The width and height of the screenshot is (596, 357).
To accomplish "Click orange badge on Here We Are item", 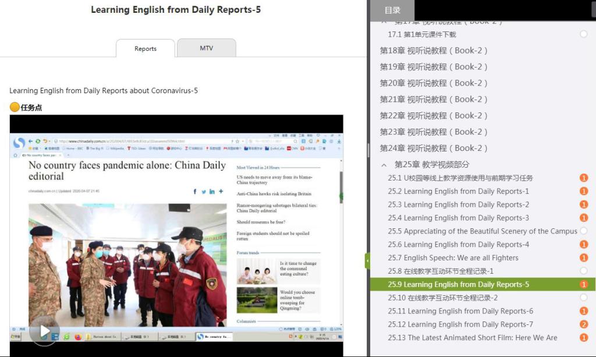I will pos(583,338).
